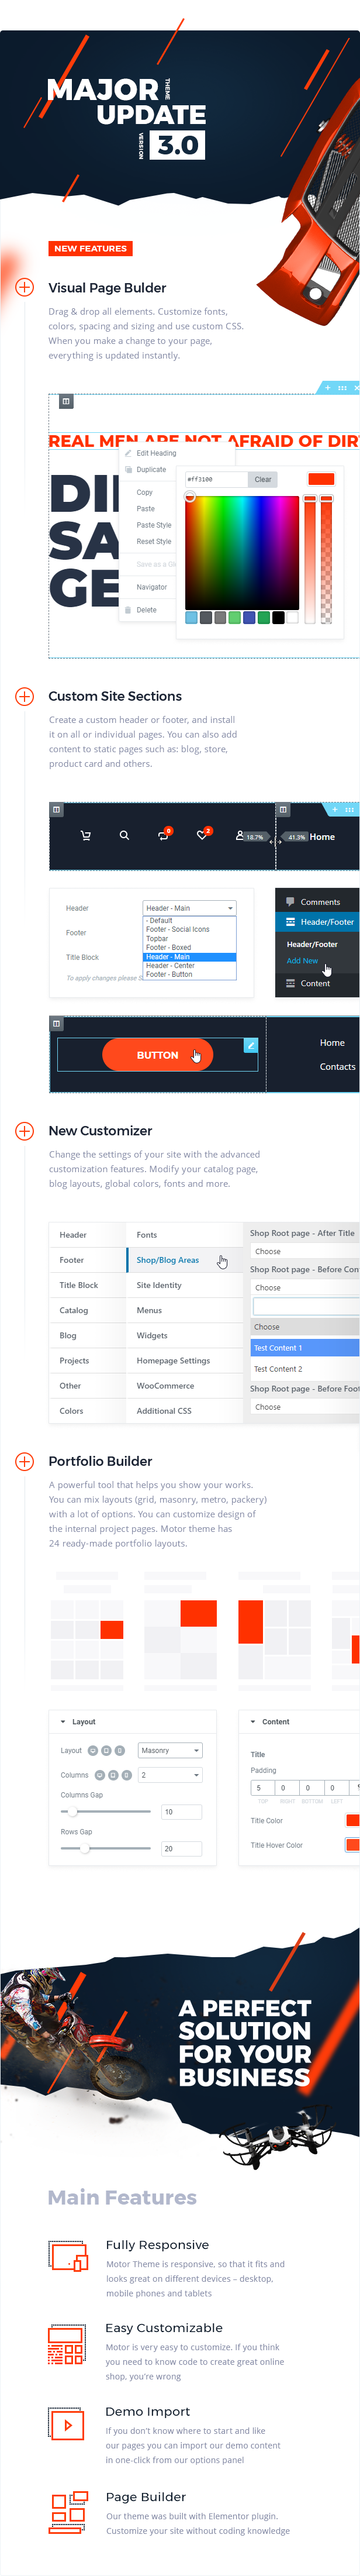The height and width of the screenshot is (2576, 360).
Task: Open the Masonry layout dropdown
Action: [170, 1750]
